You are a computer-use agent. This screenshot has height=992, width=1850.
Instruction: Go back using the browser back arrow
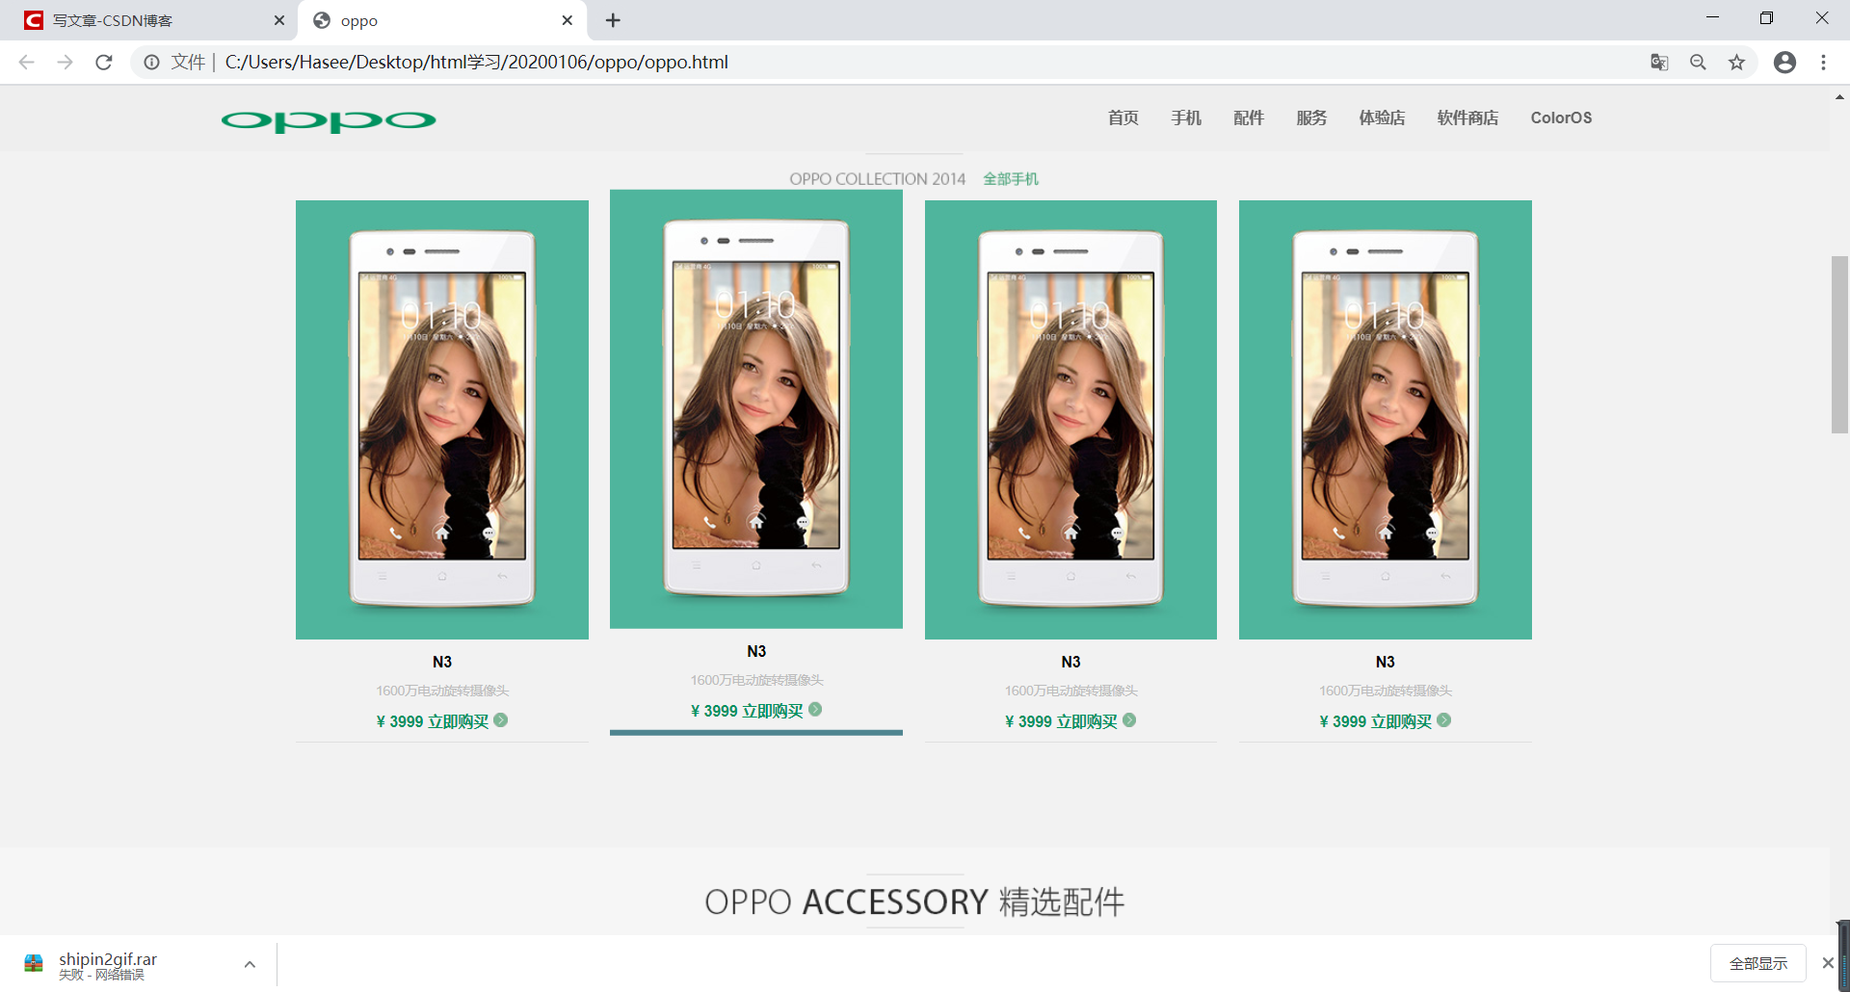pyautogui.click(x=27, y=63)
